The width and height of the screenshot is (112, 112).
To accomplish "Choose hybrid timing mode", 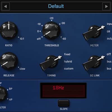I will [68, 62].
